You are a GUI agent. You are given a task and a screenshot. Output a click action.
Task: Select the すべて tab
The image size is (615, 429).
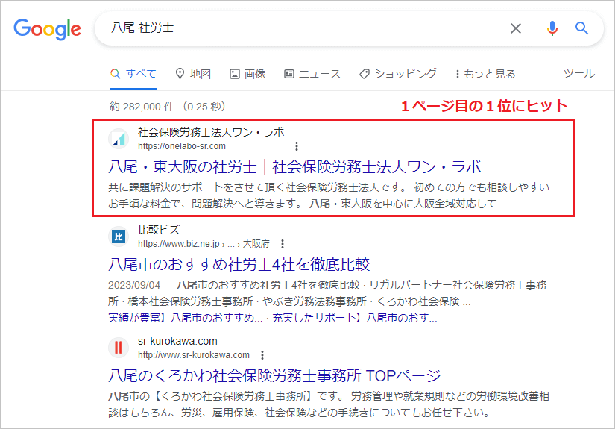pos(133,74)
